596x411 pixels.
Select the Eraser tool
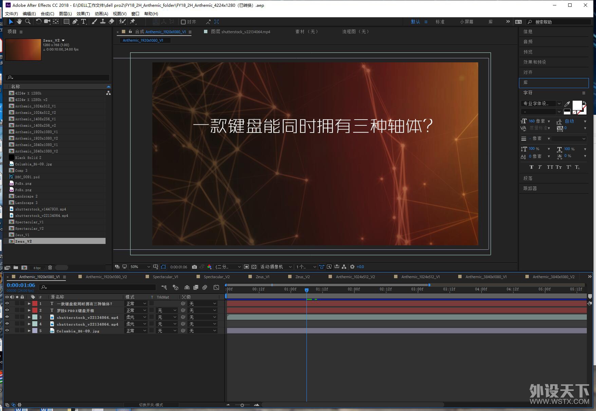pyautogui.click(x=111, y=22)
